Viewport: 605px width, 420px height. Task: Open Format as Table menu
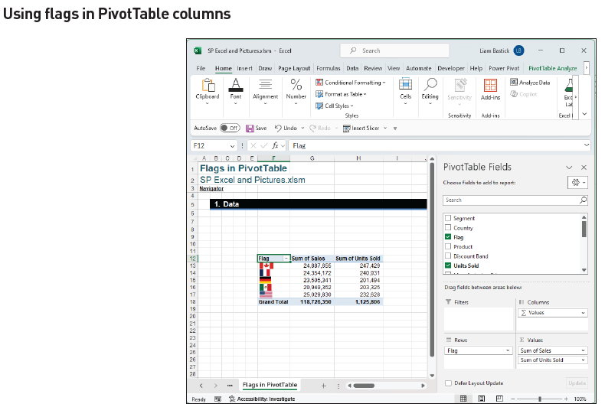[341, 94]
